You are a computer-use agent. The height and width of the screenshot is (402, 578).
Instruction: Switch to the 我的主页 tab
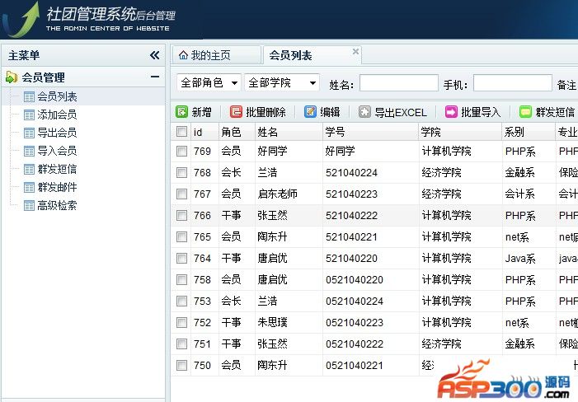[x=210, y=55]
